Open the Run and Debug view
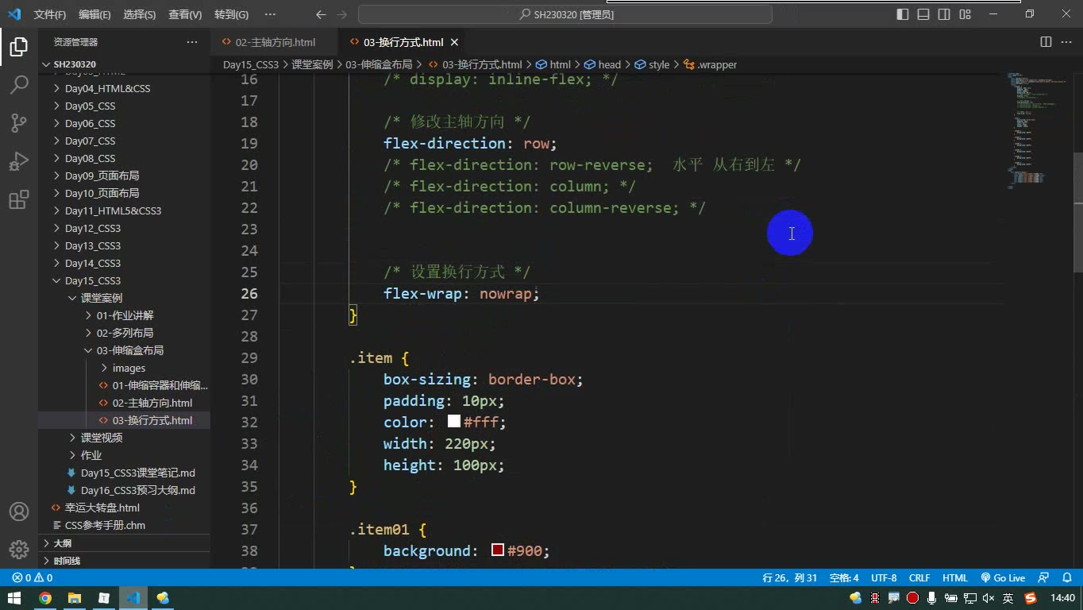The height and width of the screenshot is (610, 1083). click(x=19, y=161)
